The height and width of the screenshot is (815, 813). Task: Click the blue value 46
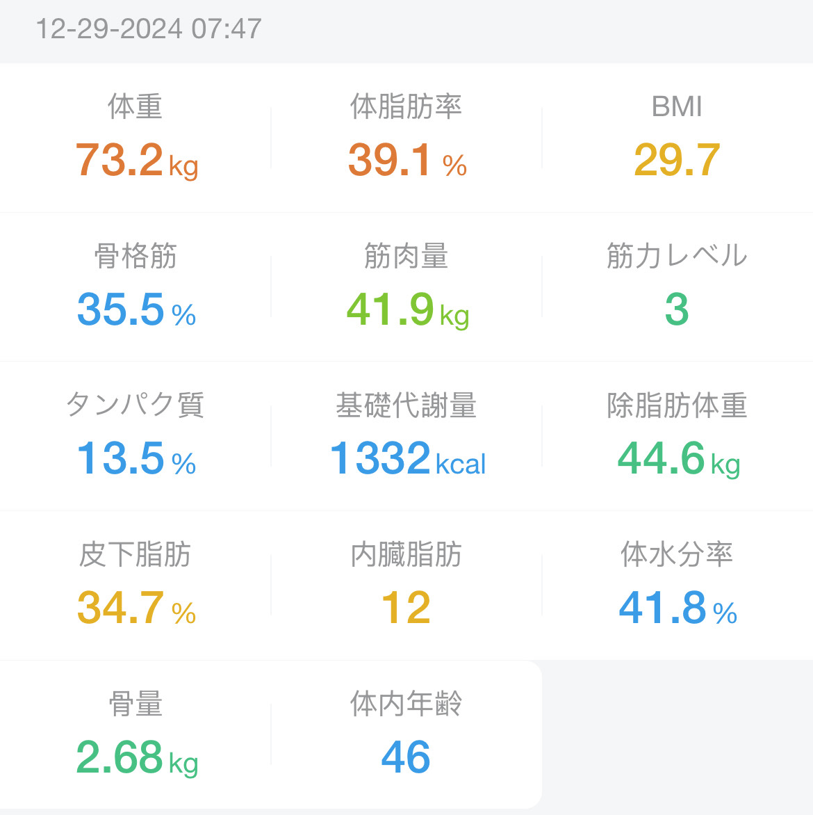pos(406,757)
